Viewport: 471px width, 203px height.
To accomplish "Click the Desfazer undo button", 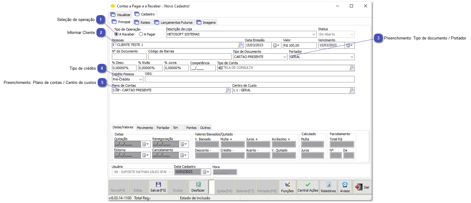I will tap(198, 187).
